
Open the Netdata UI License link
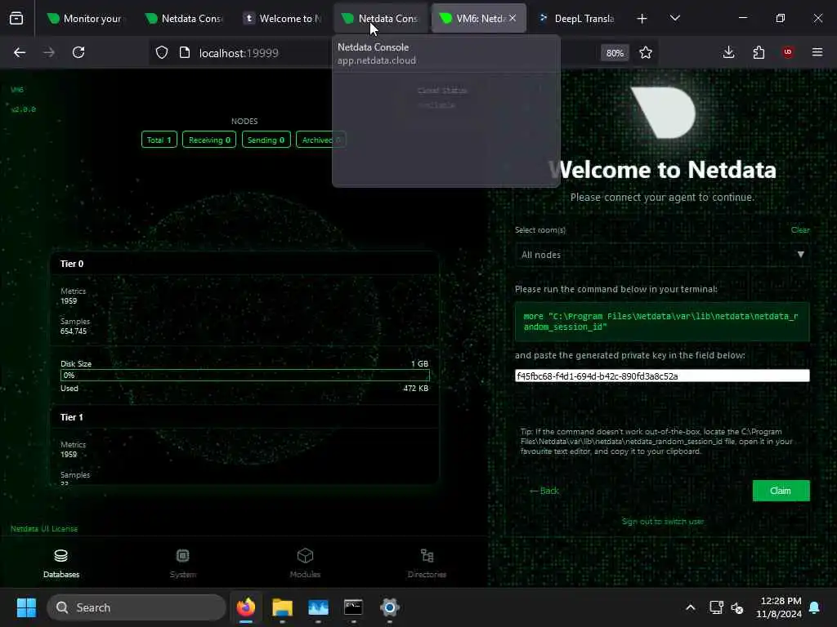point(44,528)
